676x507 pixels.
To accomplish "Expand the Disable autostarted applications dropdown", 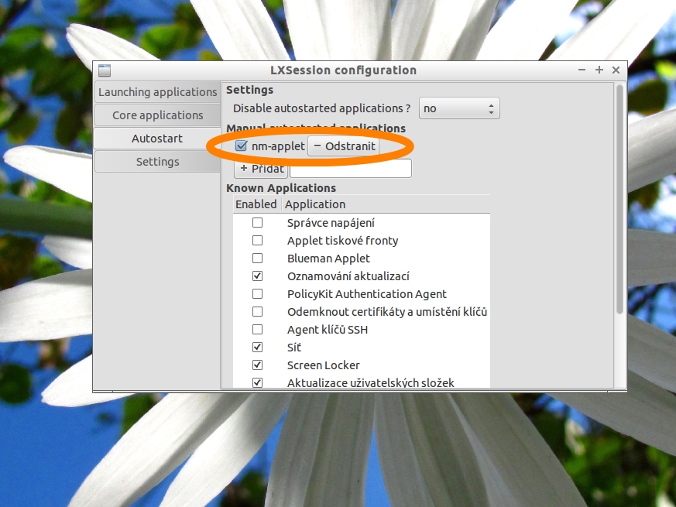I will tap(459, 108).
